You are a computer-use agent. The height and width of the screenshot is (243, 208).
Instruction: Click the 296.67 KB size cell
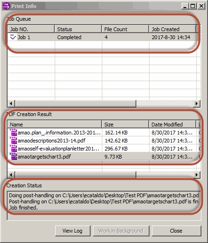(x=116, y=149)
